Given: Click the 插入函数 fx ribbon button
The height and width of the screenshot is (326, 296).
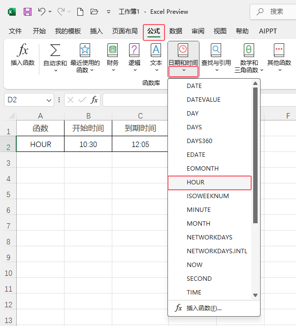Looking at the screenshot, I should pyautogui.click(x=23, y=55).
